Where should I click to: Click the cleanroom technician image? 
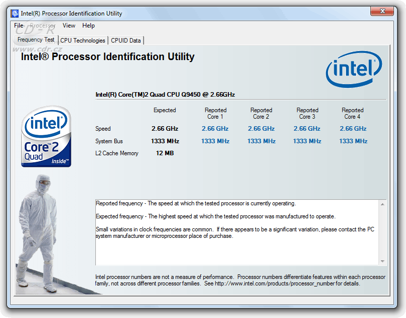(x=37, y=234)
